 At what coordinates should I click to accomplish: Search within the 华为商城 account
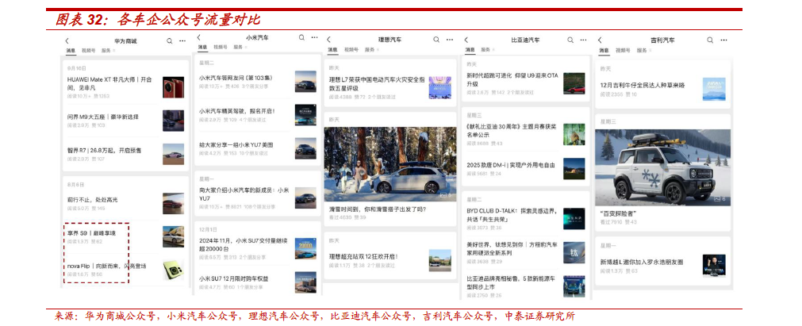pyautogui.click(x=168, y=40)
